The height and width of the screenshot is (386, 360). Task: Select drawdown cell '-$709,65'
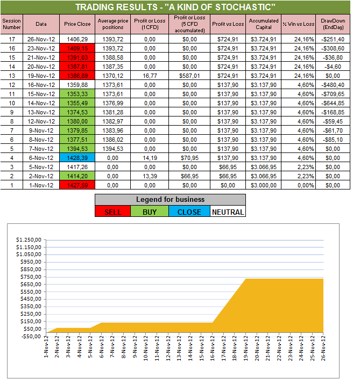(333, 94)
